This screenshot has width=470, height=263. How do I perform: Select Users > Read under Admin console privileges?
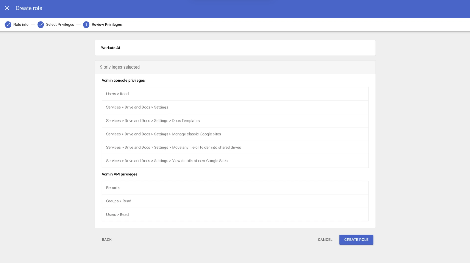point(235,94)
